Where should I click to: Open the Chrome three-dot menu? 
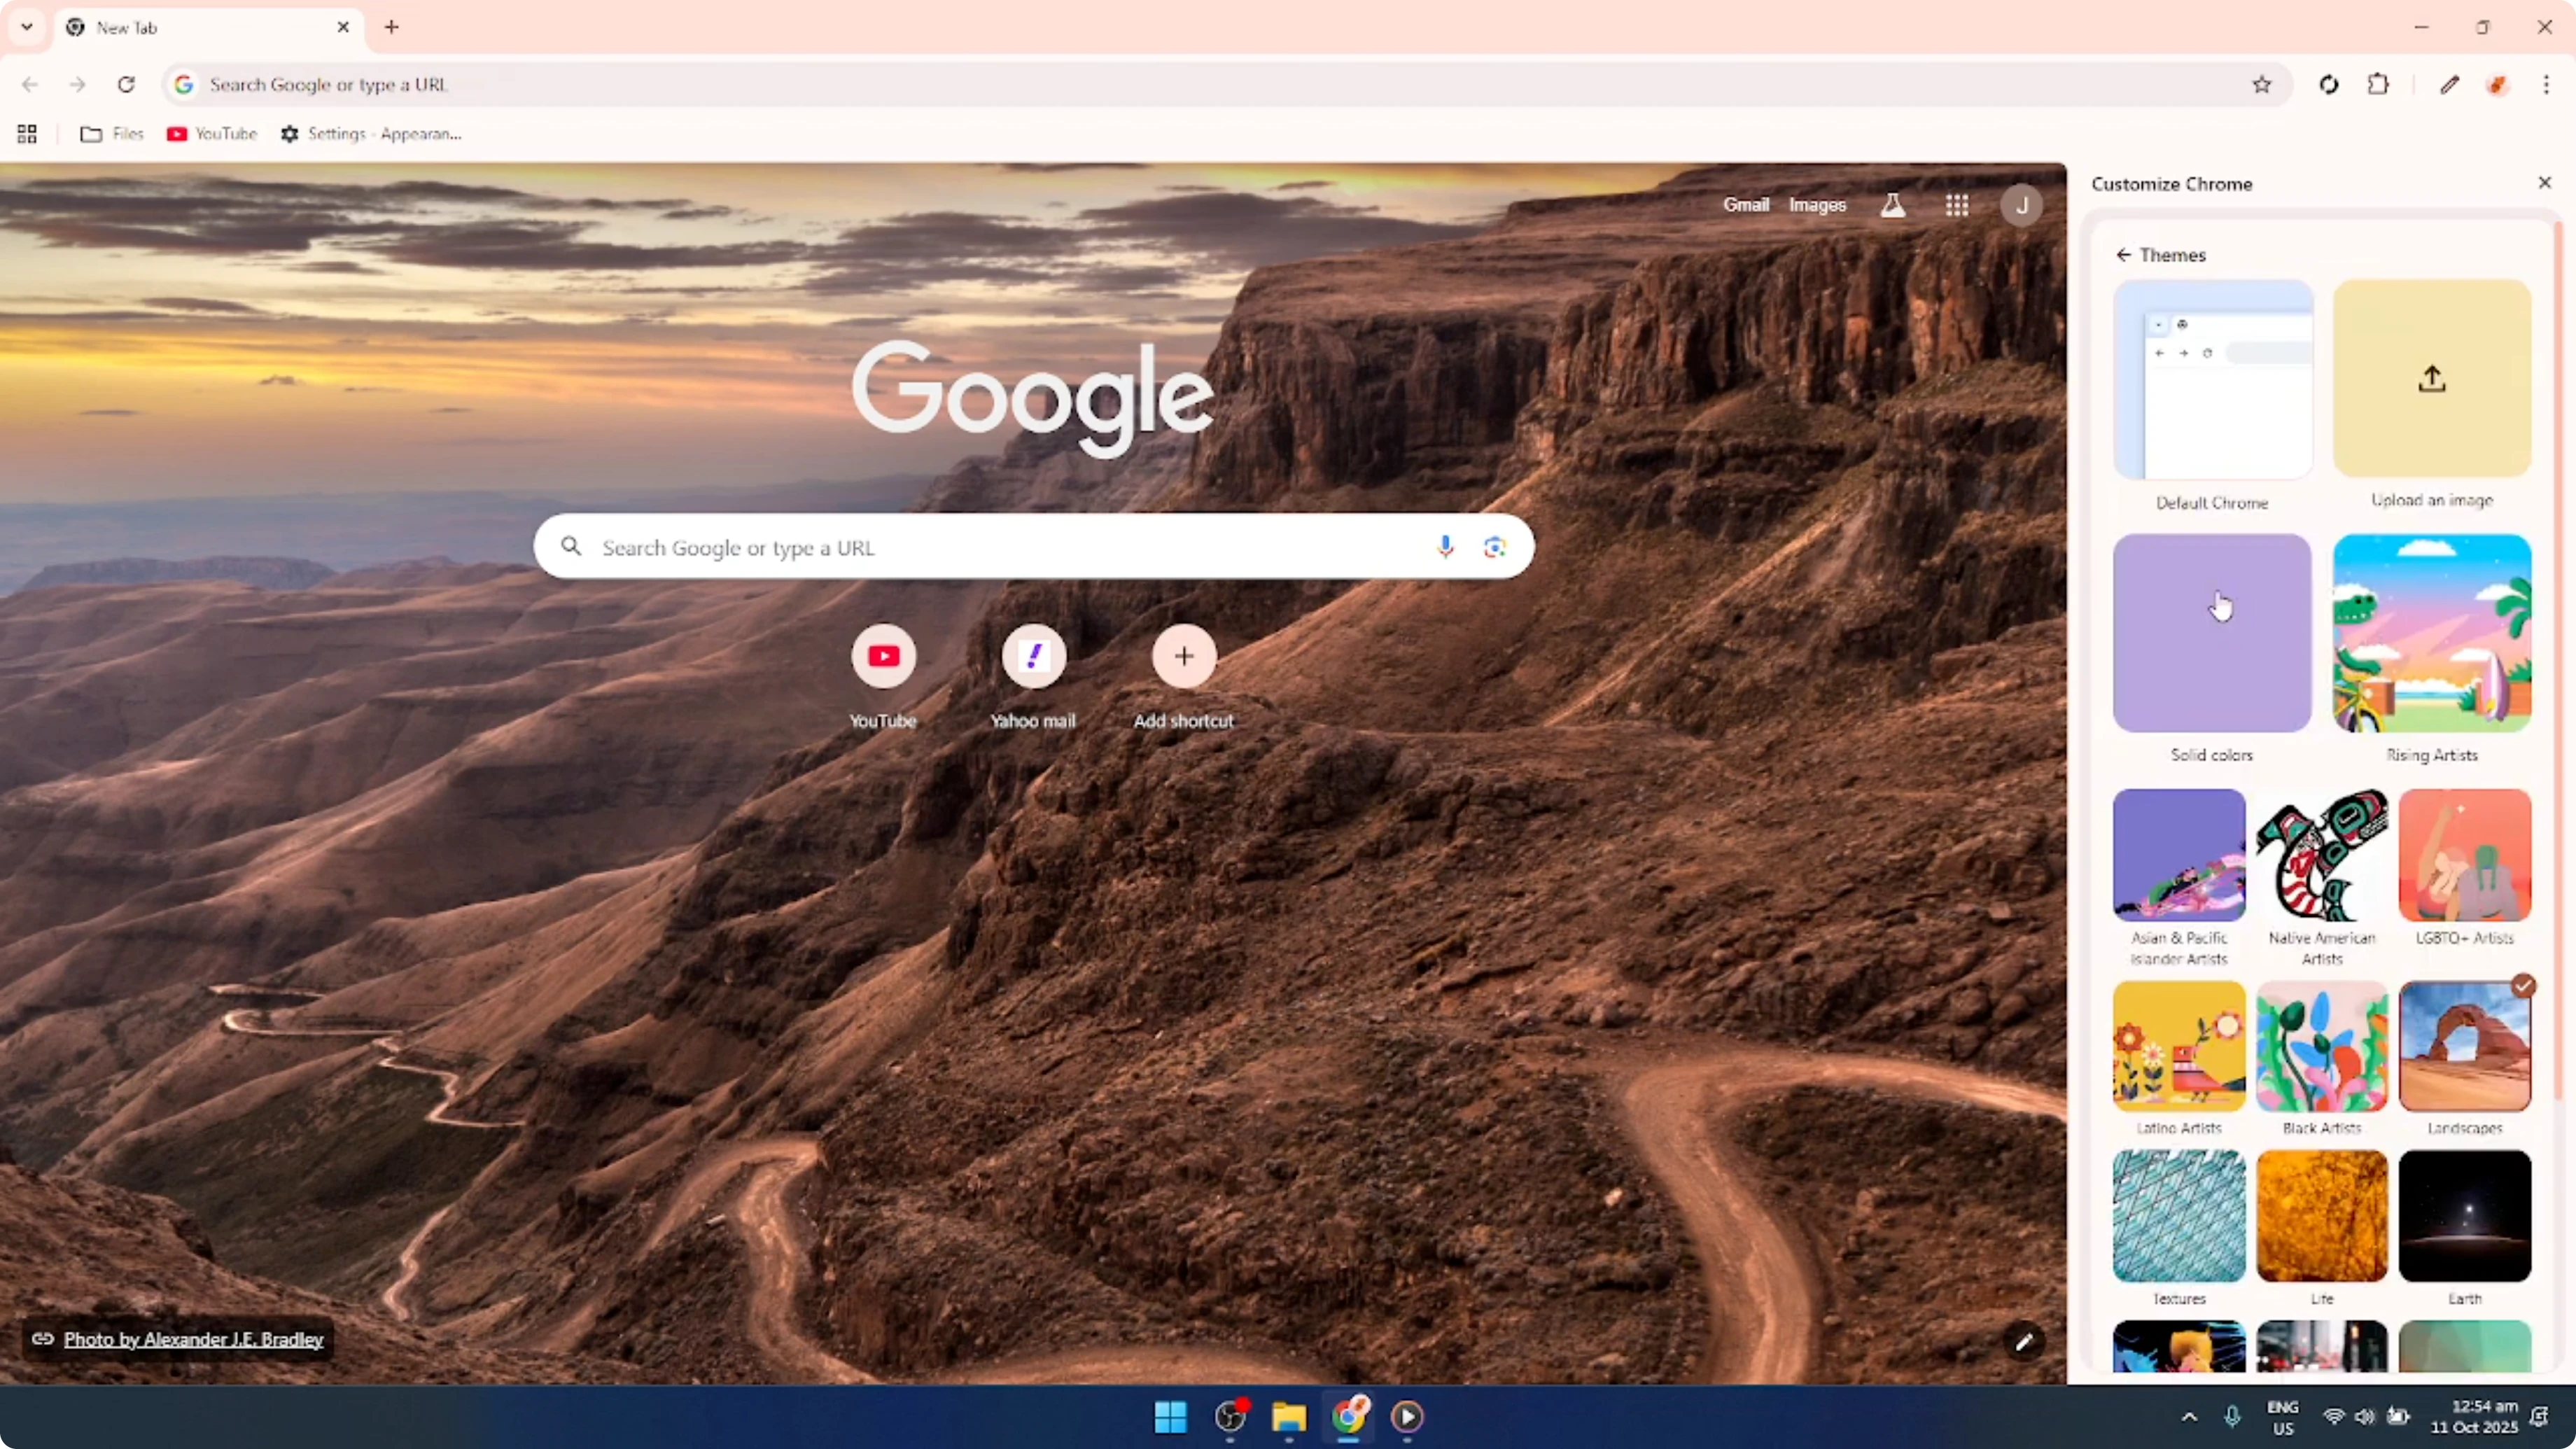coord(2546,84)
